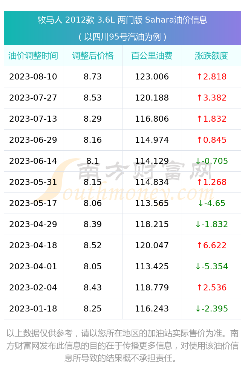Click the green down arrow -2.395 value
This screenshot has width=245, height=368.
[211, 308]
